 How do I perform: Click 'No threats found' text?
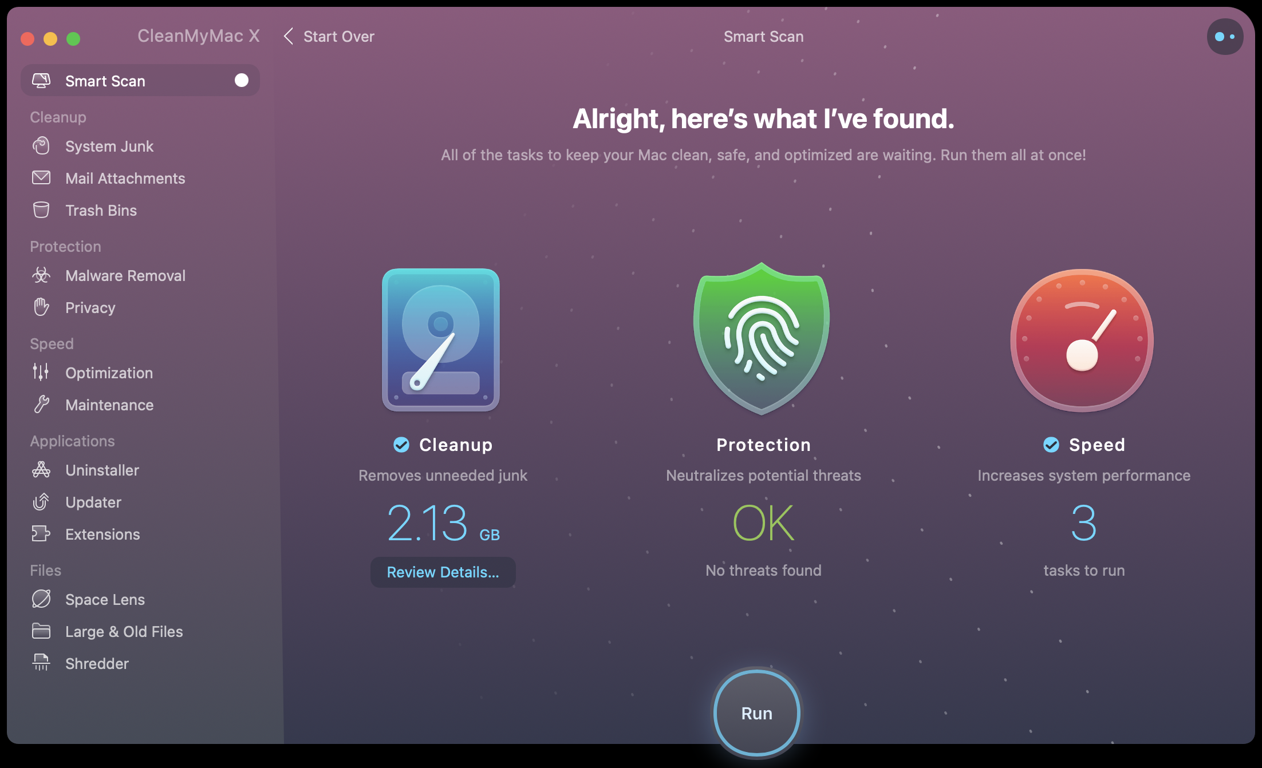click(x=763, y=570)
